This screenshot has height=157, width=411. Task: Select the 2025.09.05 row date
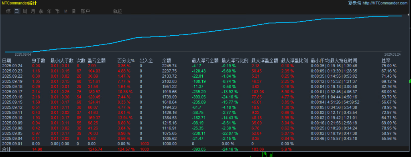coord(12,133)
